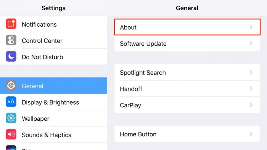Screen dimensions: 267x150
Task: Tap the General gear icon
Action: click(11, 85)
